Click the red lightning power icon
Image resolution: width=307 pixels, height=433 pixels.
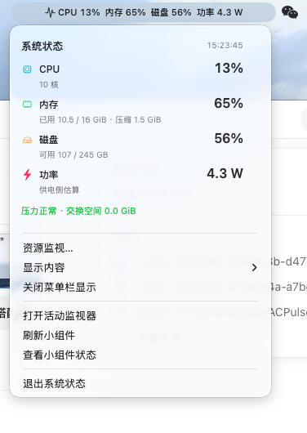click(x=27, y=175)
